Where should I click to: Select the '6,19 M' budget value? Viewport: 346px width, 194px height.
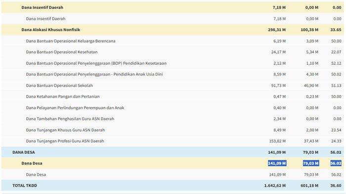(279, 41)
